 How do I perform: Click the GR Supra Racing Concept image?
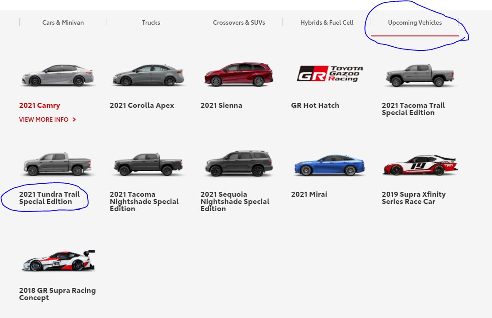click(x=58, y=261)
